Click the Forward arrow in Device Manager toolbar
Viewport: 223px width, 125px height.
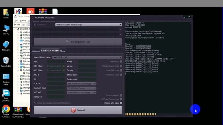tap(18, 25)
